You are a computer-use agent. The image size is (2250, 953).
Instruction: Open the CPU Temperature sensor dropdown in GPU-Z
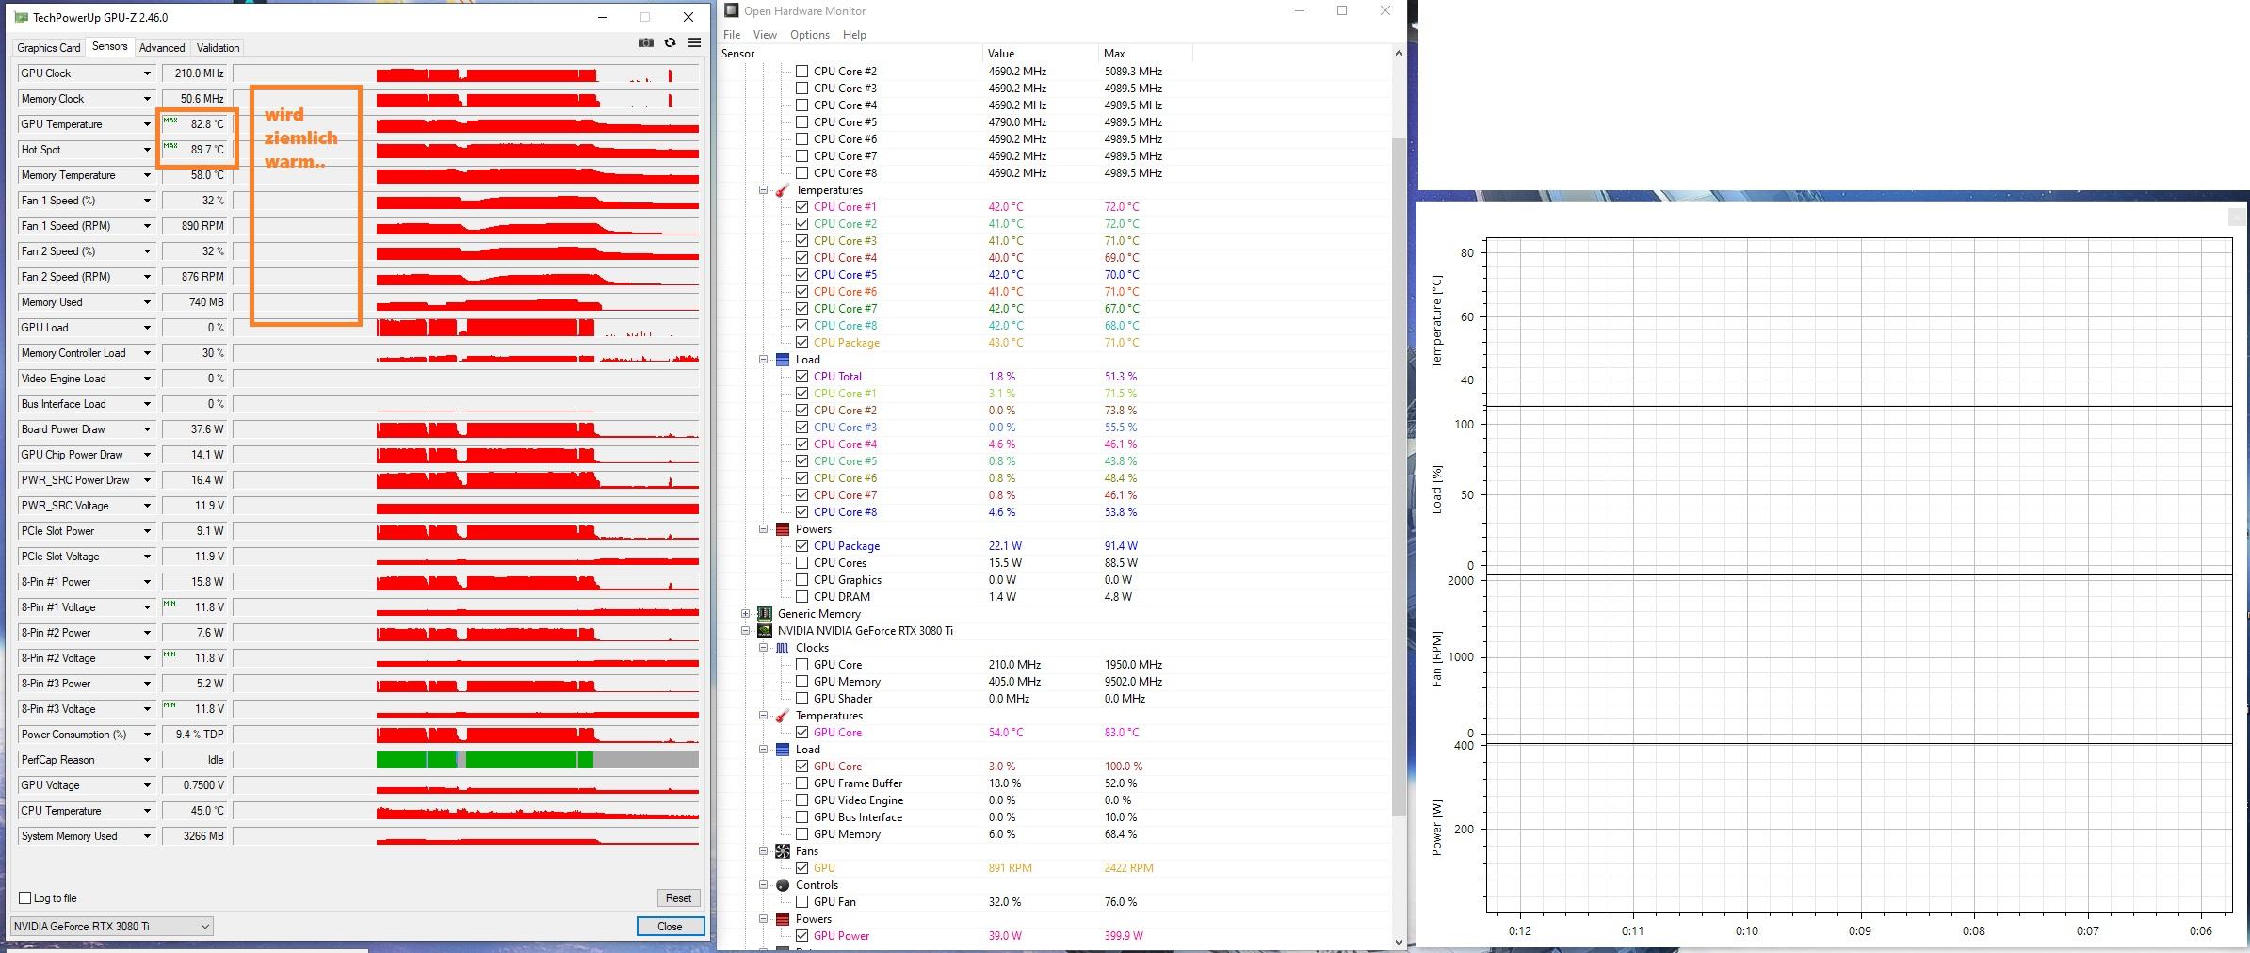pyautogui.click(x=147, y=811)
